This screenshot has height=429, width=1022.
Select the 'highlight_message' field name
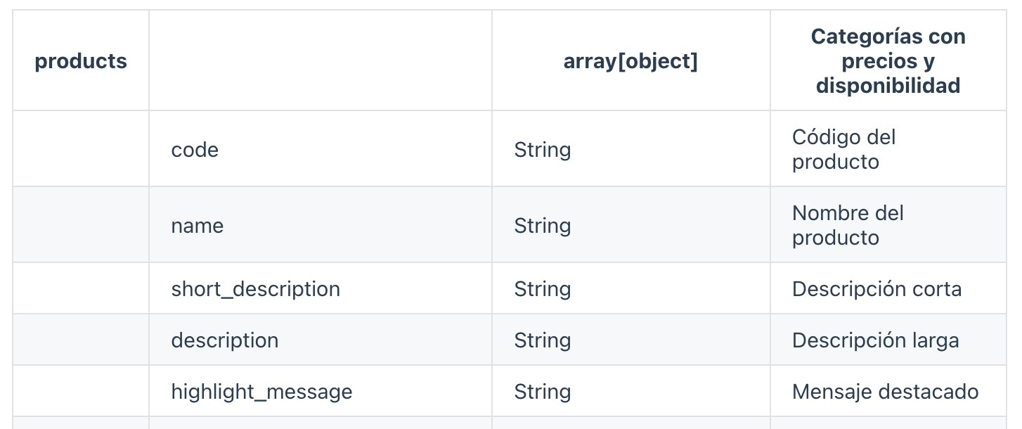click(x=261, y=392)
